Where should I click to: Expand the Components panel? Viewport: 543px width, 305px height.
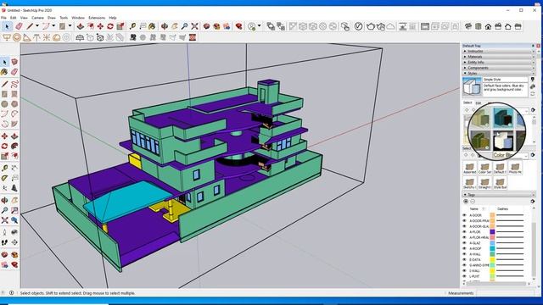click(499, 68)
